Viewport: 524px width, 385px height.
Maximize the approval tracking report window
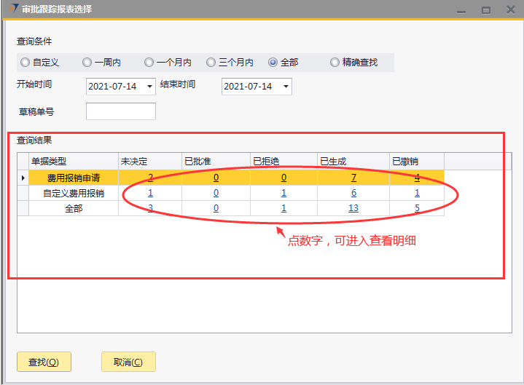coord(486,10)
